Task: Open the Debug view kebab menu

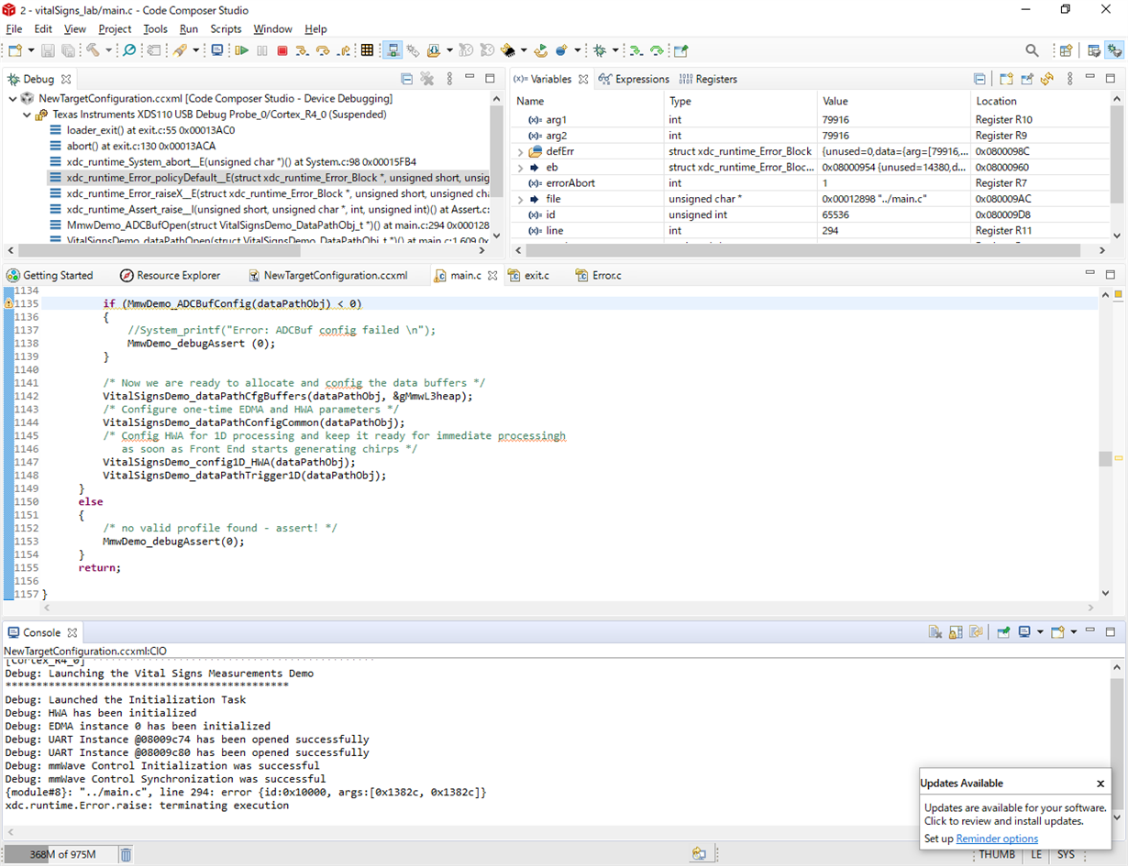Action: tap(449, 79)
